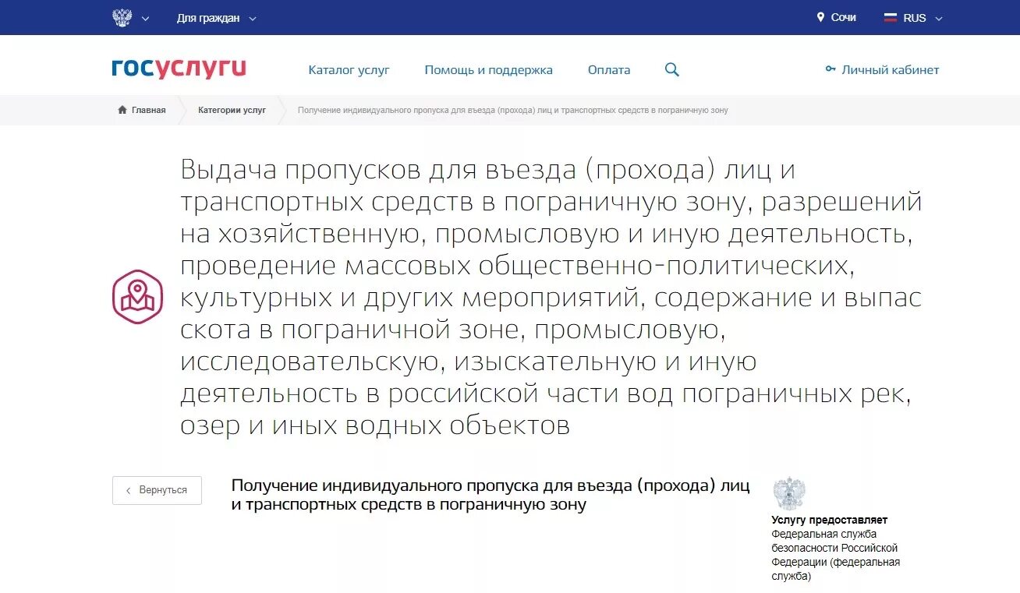Click 'Федеральная служба безопасности' provider text

(836, 555)
